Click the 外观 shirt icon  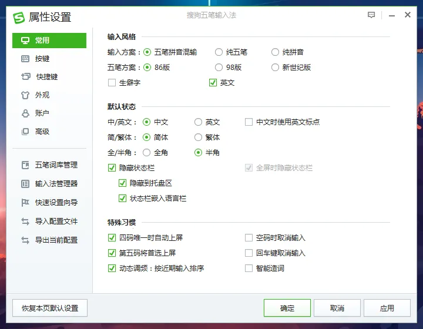click(25, 95)
